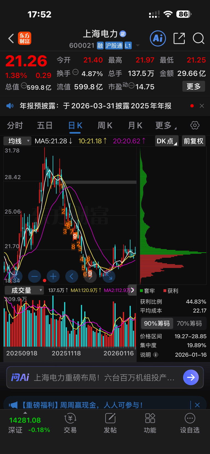Tap the speaker announcement icon

coord(10,106)
